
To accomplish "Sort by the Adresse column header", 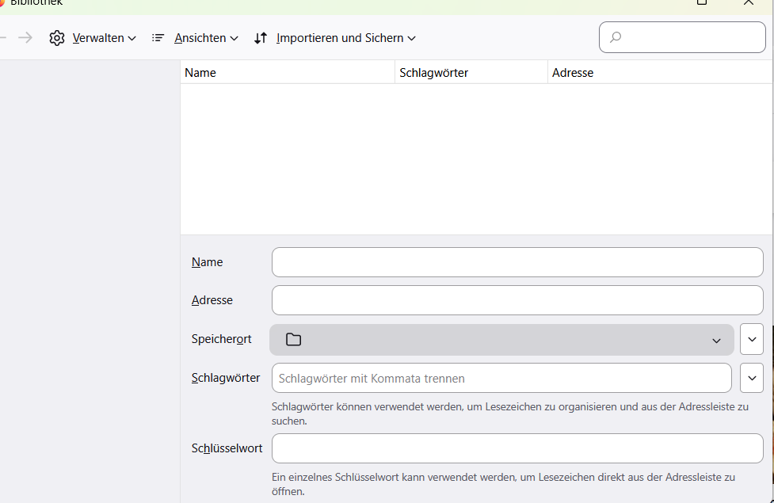I will coord(659,73).
